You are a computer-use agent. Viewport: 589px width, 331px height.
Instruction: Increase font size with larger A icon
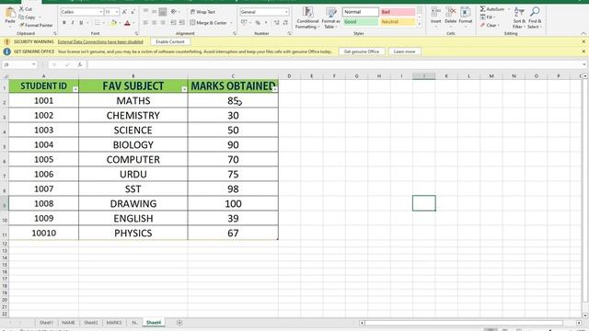[124, 12]
